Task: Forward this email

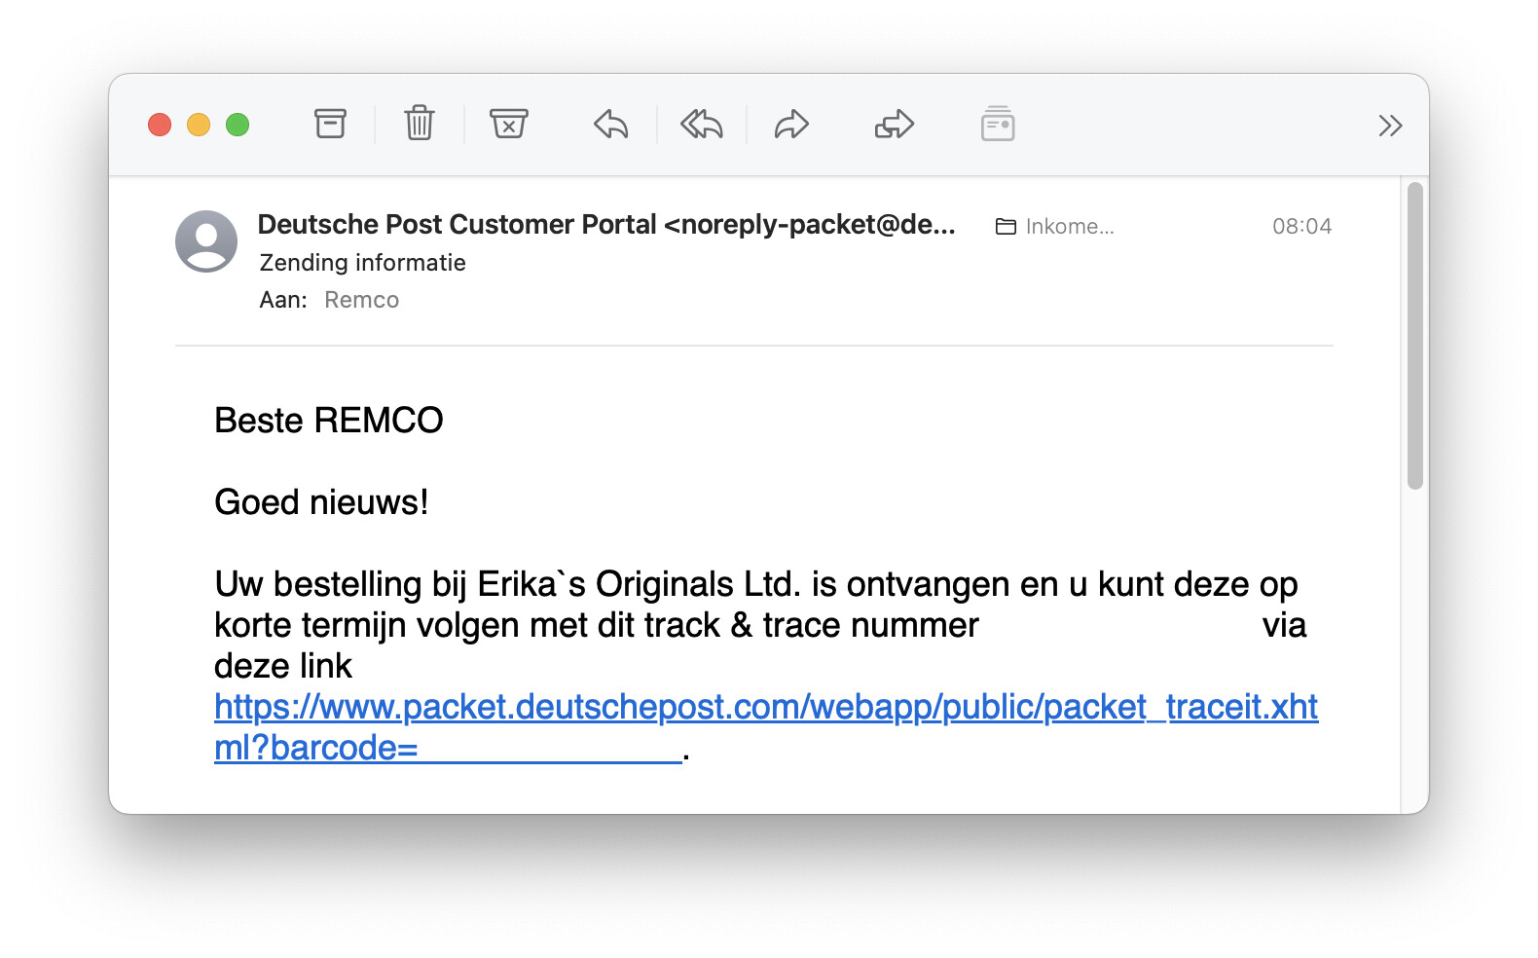Action: (791, 125)
